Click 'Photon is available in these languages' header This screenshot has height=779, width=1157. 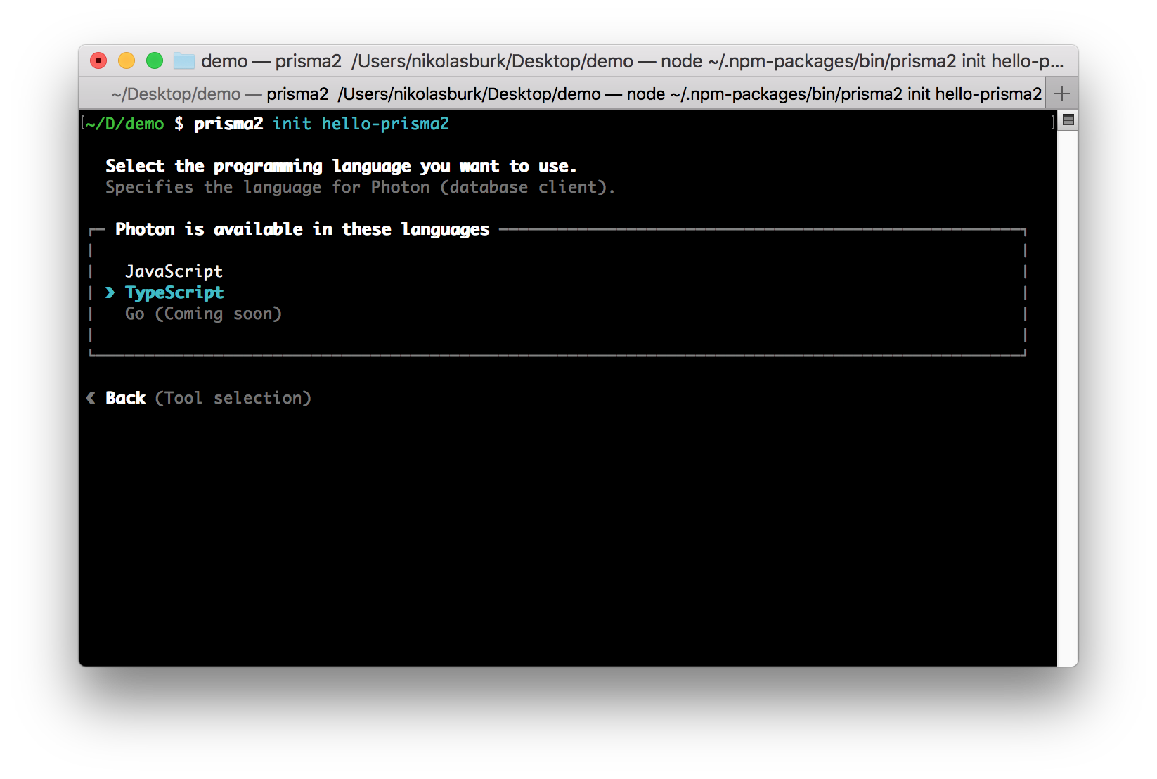click(302, 229)
